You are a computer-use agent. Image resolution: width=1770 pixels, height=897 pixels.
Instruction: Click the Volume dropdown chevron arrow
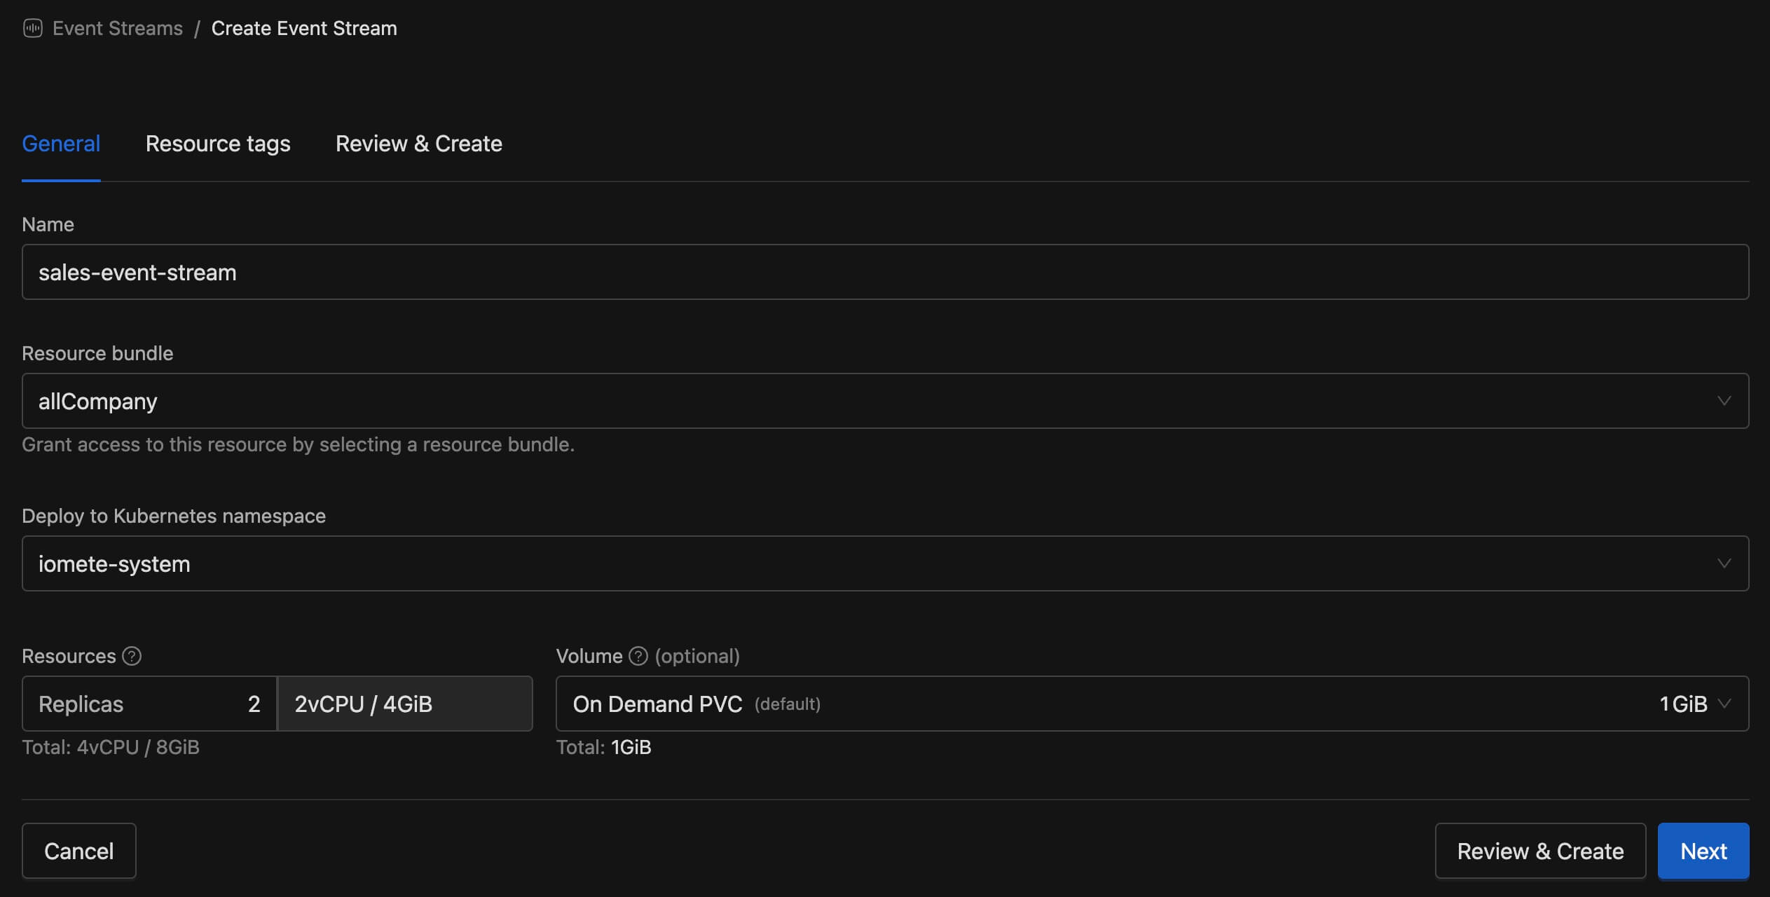pos(1724,704)
